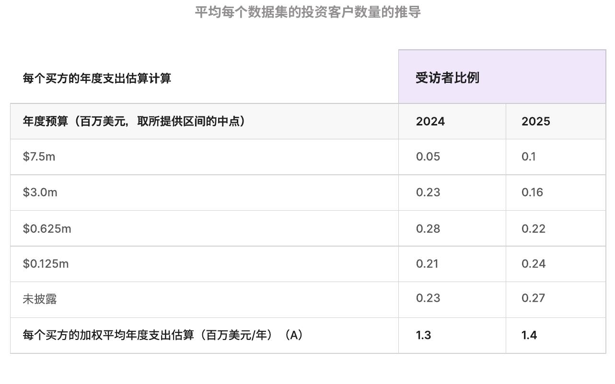The width and height of the screenshot is (615, 384).
Task: Click the weighted average value 1.4
Action: click(x=529, y=335)
